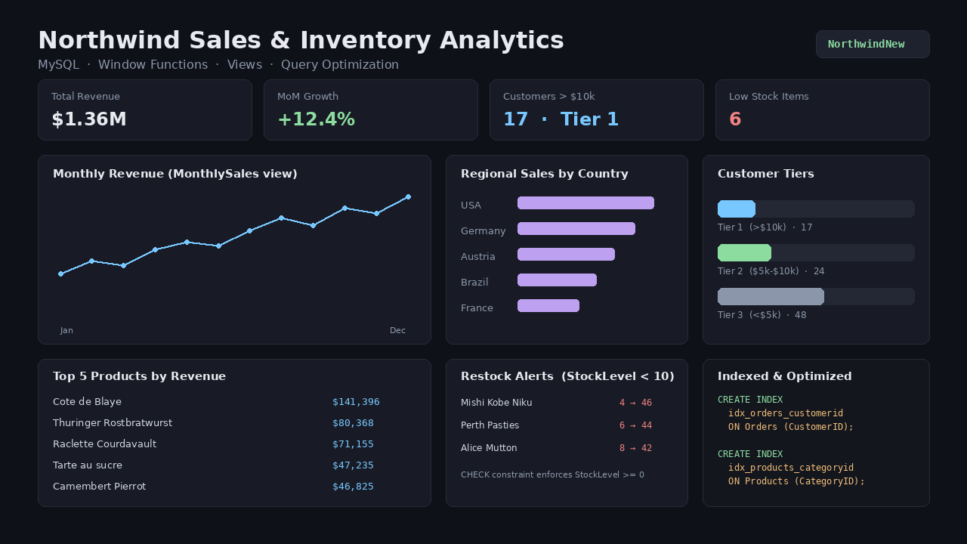The image size is (967, 544).
Task: Select the green Tier 2 progress bar
Action: pyautogui.click(x=744, y=252)
